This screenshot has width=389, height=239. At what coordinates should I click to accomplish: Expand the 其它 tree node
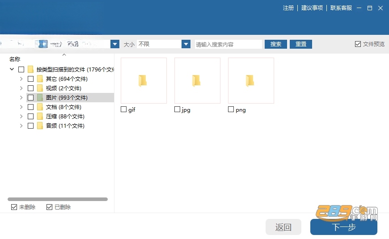pos(21,79)
